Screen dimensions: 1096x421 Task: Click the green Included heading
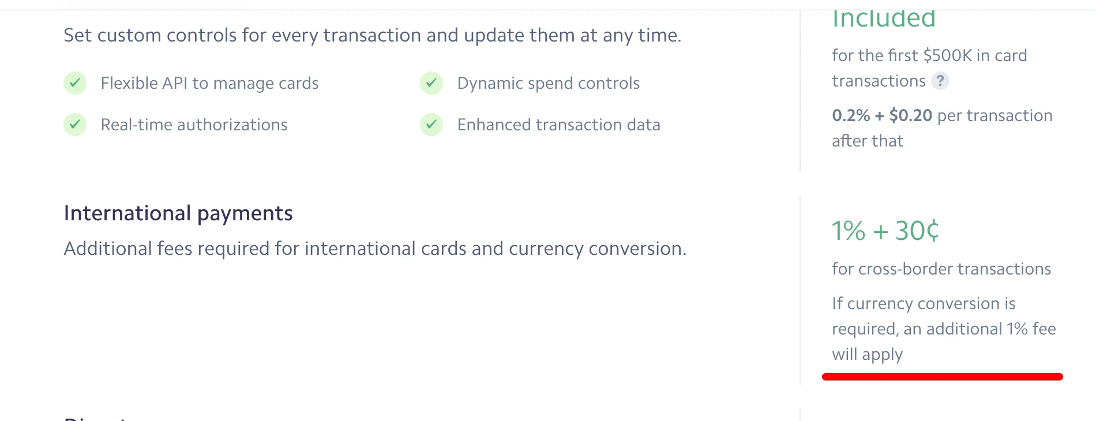click(883, 19)
